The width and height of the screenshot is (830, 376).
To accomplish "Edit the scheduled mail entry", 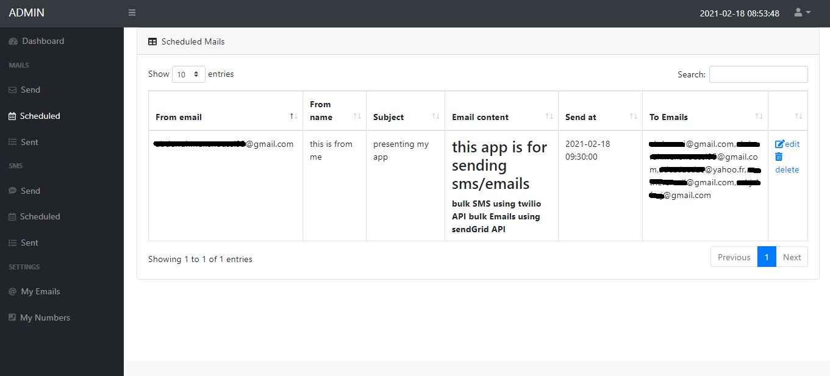I will click(x=787, y=144).
